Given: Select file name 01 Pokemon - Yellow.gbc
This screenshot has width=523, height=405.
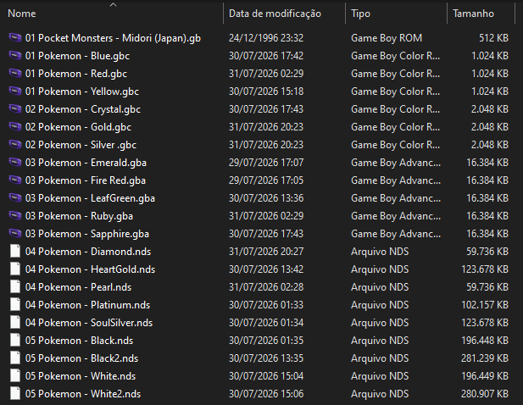Looking at the screenshot, I should [x=82, y=92].
